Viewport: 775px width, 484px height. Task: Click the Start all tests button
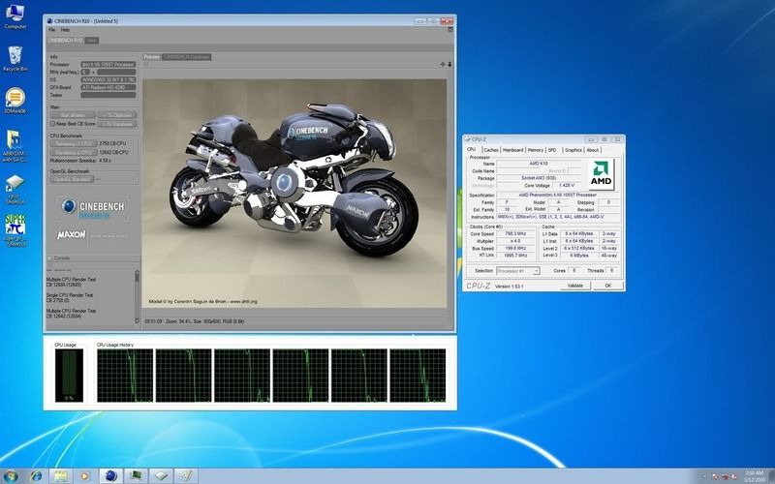tap(72, 115)
